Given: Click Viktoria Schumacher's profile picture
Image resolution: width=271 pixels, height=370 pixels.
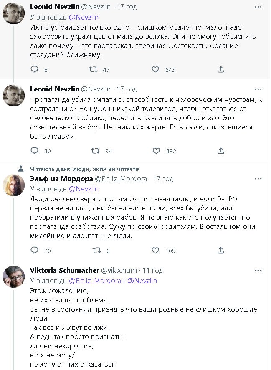Looking at the screenshot, I should pos(14,276).
